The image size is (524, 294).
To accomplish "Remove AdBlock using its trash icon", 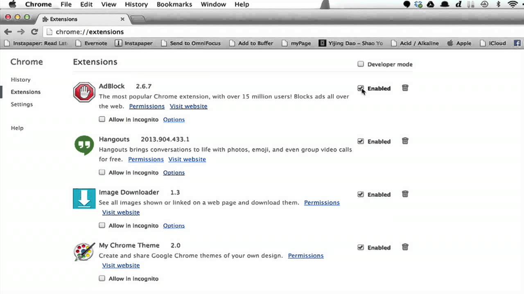I will click(405, 88).
